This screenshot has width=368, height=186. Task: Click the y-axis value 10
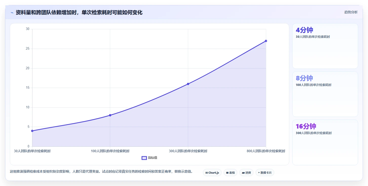coord(28,107)
